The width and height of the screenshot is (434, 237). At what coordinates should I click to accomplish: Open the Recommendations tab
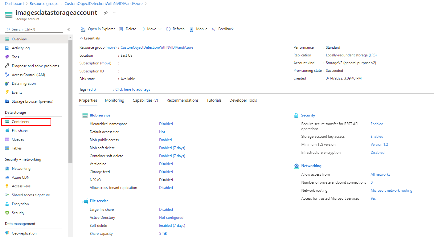[182, 100]
